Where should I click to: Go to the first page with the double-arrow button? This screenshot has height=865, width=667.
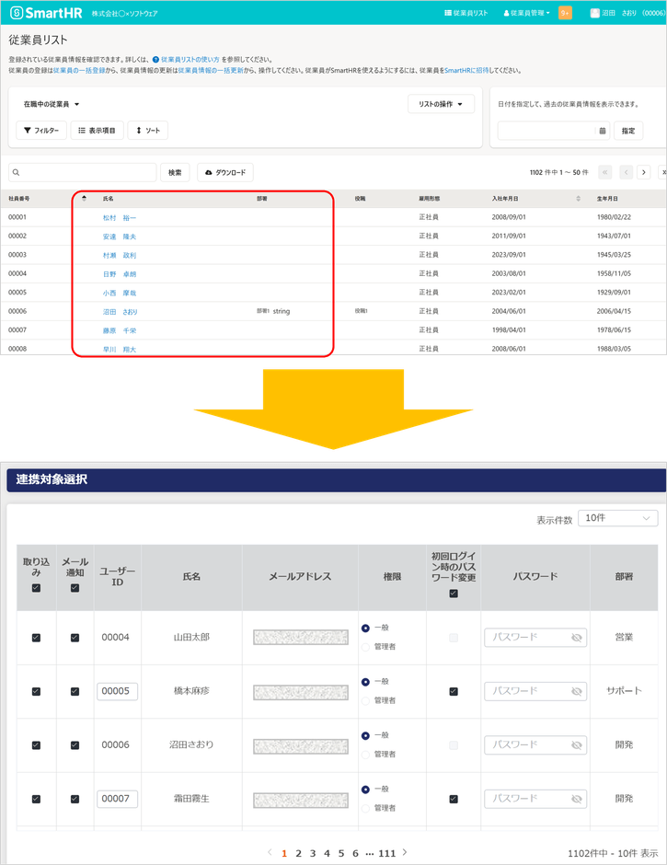[605, 172]
